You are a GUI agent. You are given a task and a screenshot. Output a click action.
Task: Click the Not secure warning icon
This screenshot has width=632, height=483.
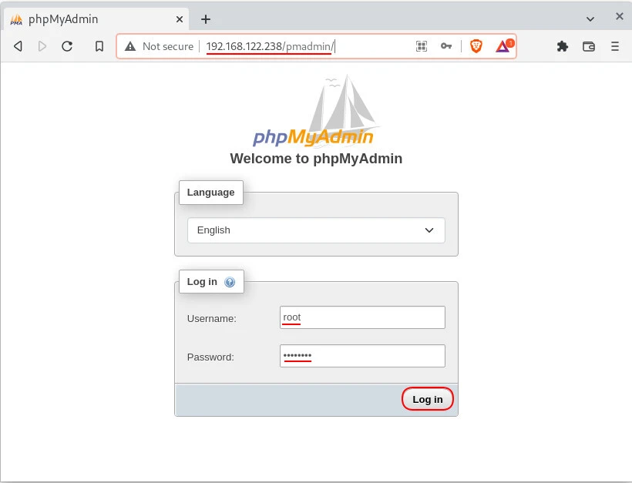(130, 46)
